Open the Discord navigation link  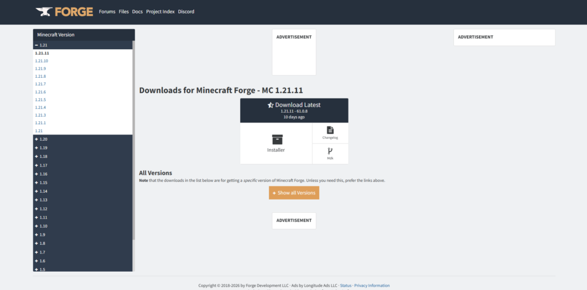coord(186,11)
